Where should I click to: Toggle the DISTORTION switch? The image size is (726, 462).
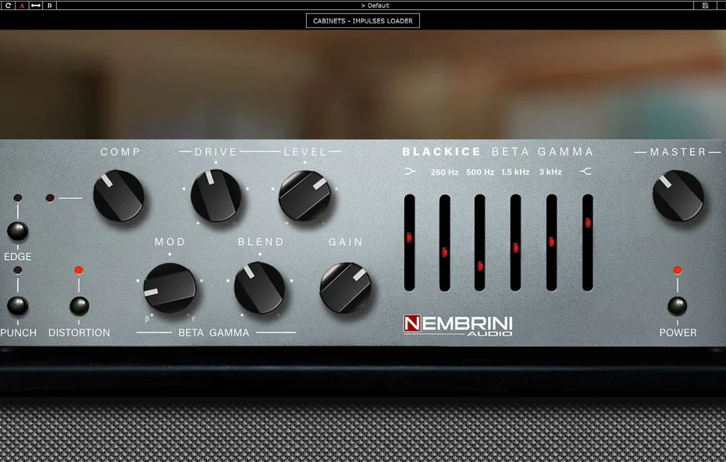coord(79,306)
